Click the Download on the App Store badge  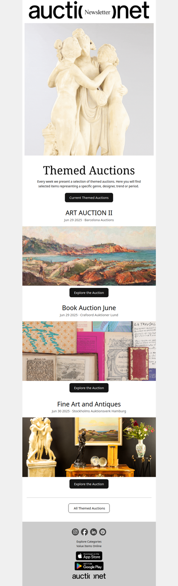89,556
